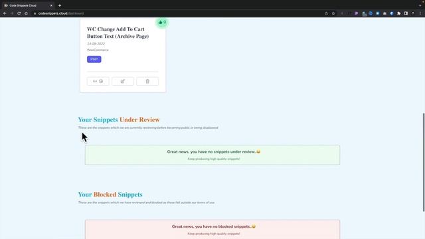The height and width of the screenshot is (239, 425).
Task: Click the edit pencil icon on the snippet card
Action: point(122,81)
